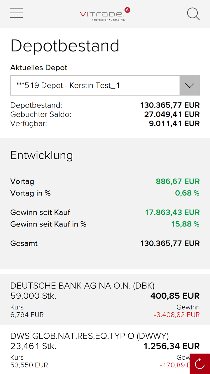Viewport: 210px width, 374px height.
Task: Click the Gebuchter Saldo value
Action: (172, 114)
